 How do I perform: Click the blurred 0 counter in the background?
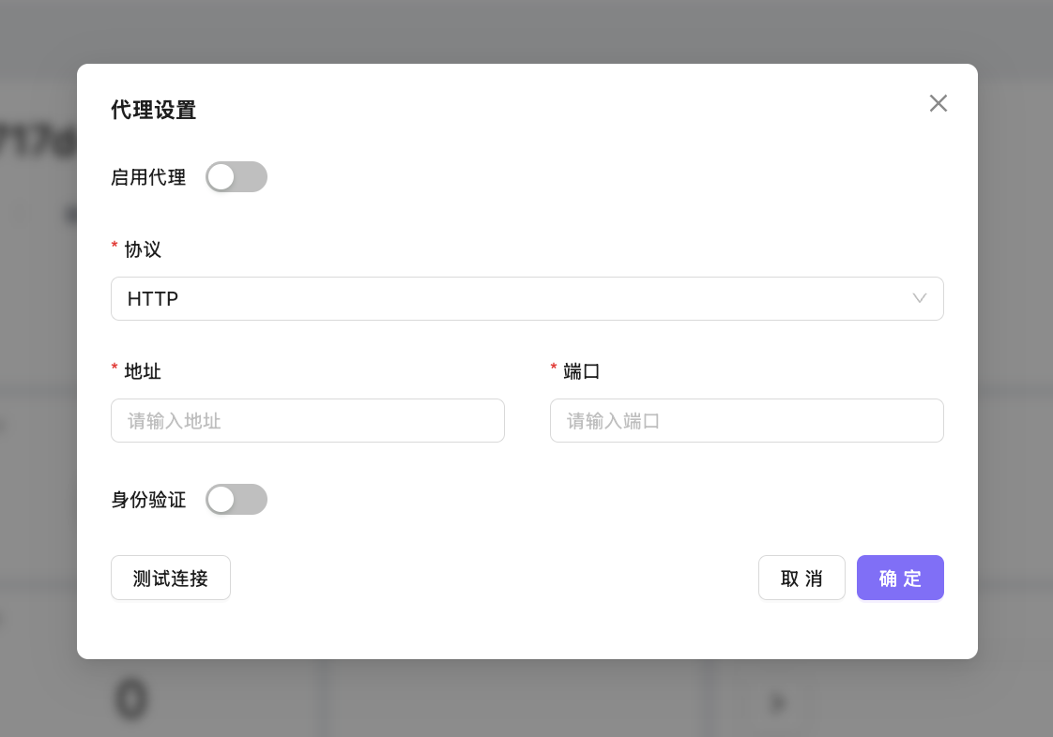132,700
